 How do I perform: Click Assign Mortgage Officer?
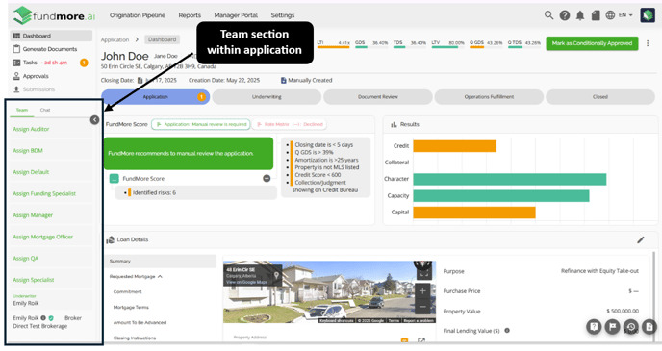point(42,237)
